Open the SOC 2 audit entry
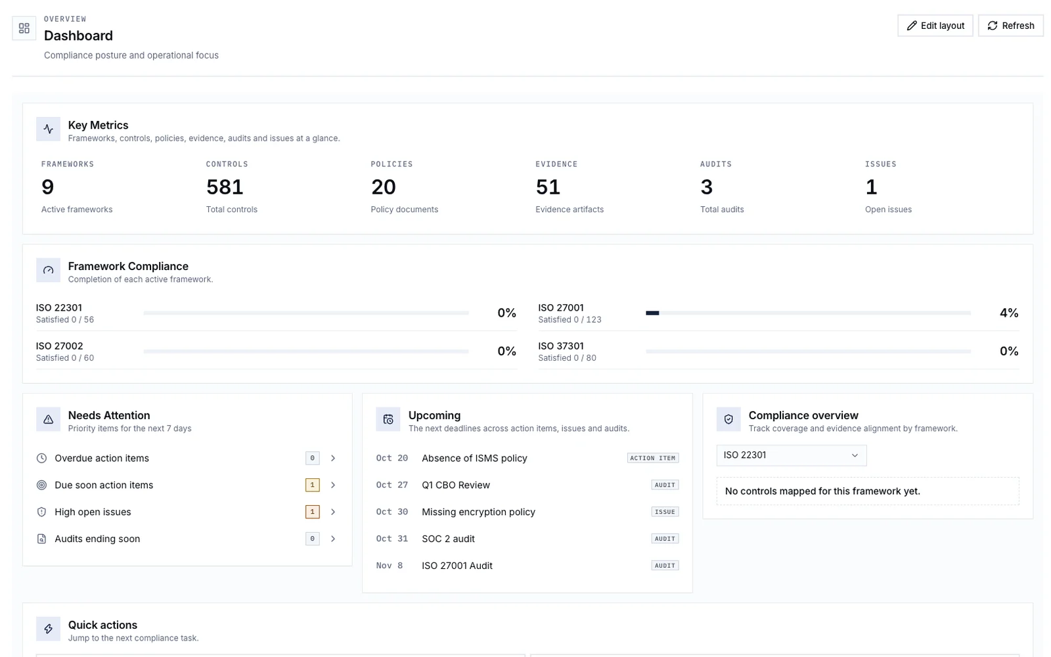 [x=527, y=539]
